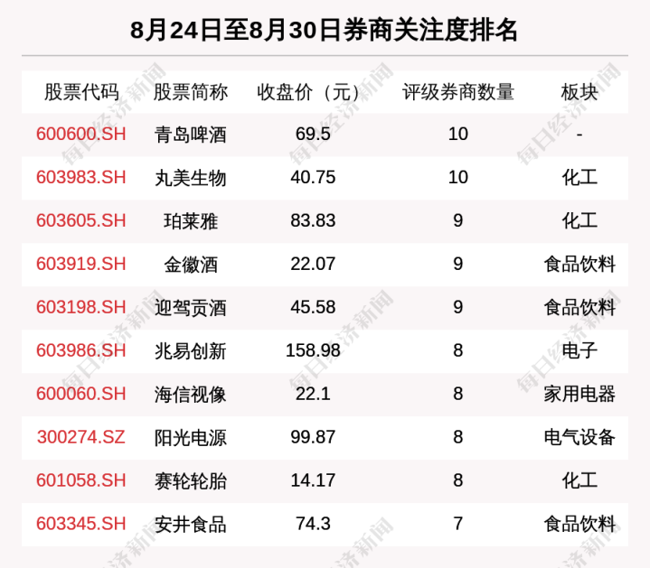Open stock code 603919.SH
Viewport: 650px width, 568px height.
click(81, 264)
